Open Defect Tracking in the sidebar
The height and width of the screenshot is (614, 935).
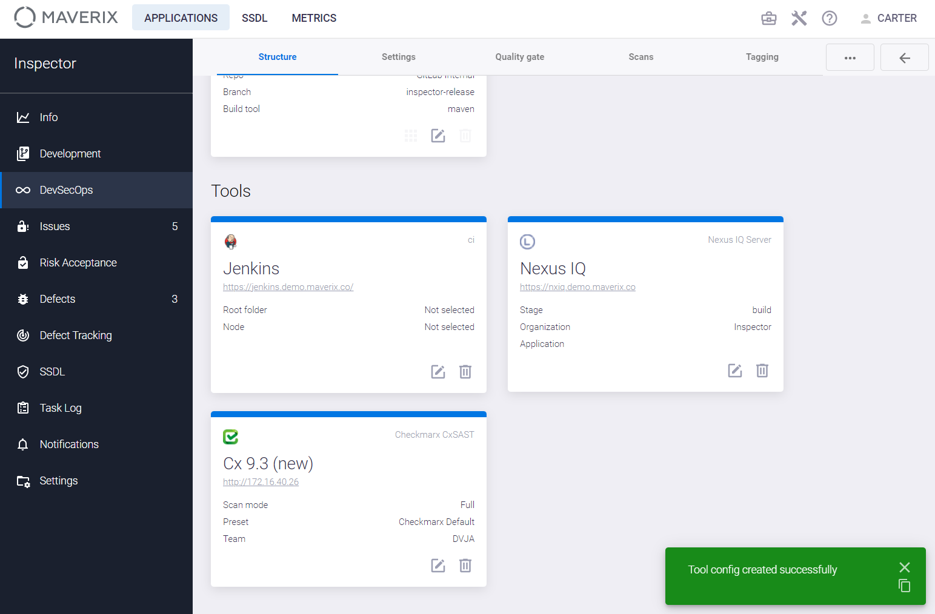click(96, 335)
